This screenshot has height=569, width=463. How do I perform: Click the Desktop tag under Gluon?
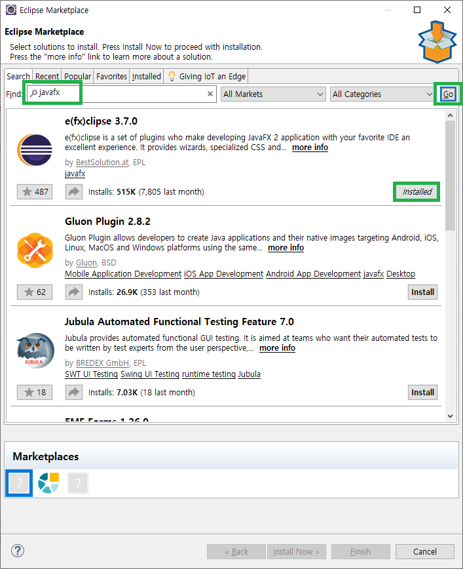401,273
